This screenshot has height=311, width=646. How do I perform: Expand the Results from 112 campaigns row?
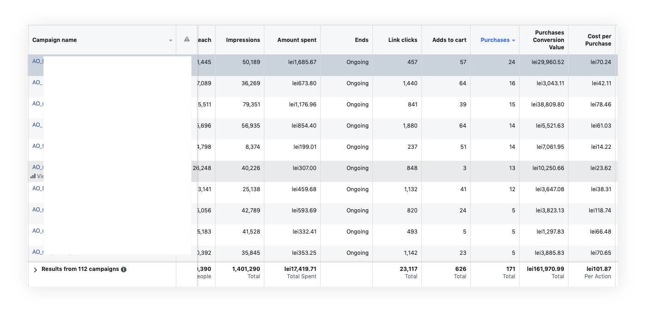(36, 270)
